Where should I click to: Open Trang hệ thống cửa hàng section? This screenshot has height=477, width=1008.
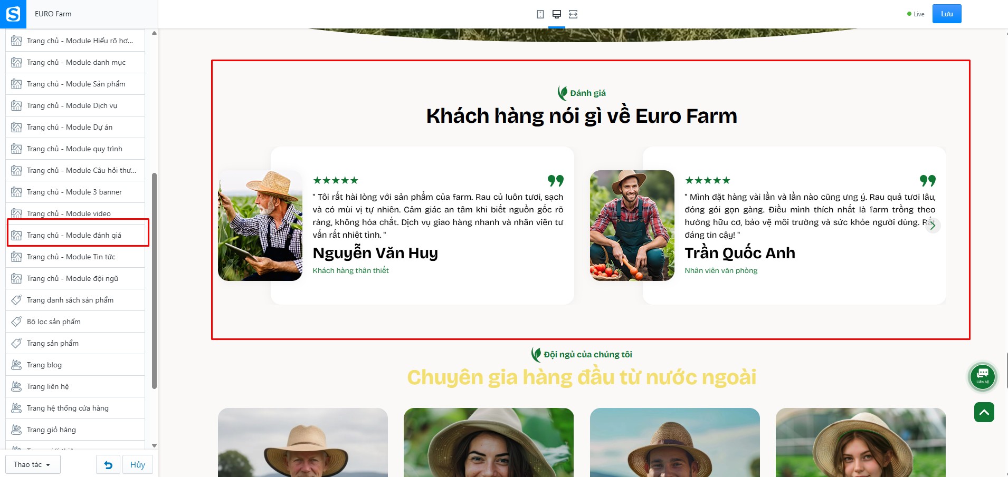pos(75,408)
